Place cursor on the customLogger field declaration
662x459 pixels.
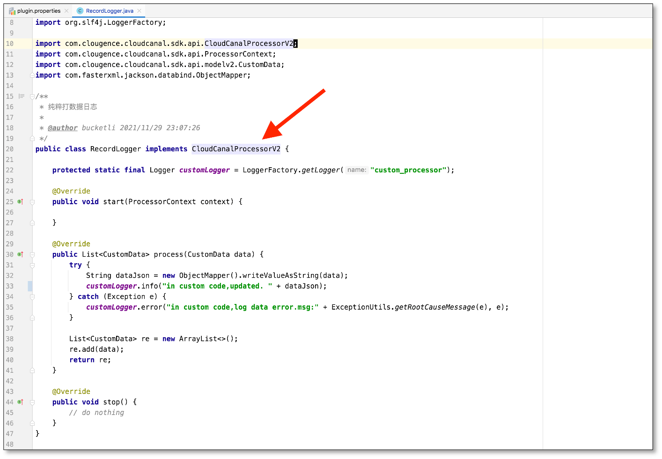204,170
